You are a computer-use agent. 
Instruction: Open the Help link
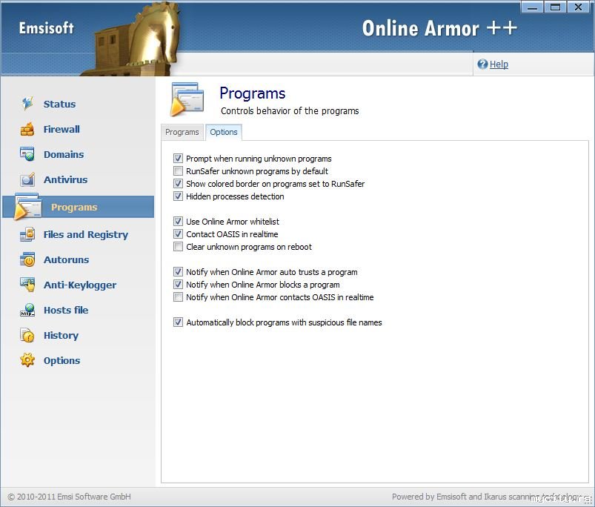(x=499, y=64)
